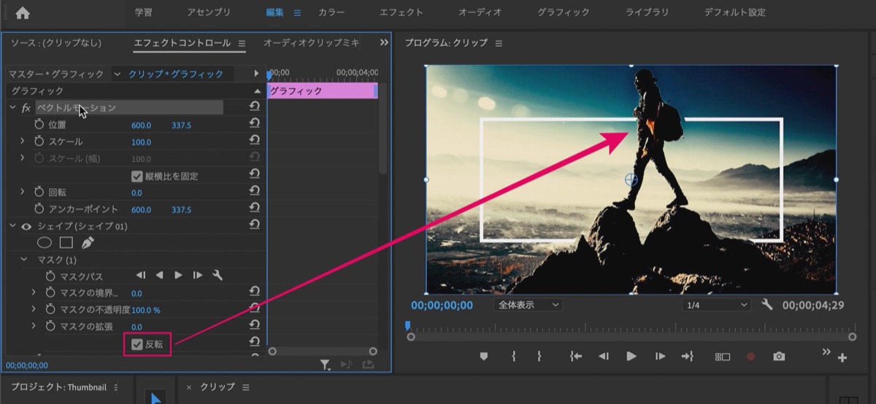Export frame with the camera icon
The height and width of the screenshot is (404, 876).
(x=779, y=357)
